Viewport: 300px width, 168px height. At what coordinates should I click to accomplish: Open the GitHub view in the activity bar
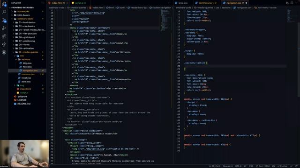(x=4, y=52)
